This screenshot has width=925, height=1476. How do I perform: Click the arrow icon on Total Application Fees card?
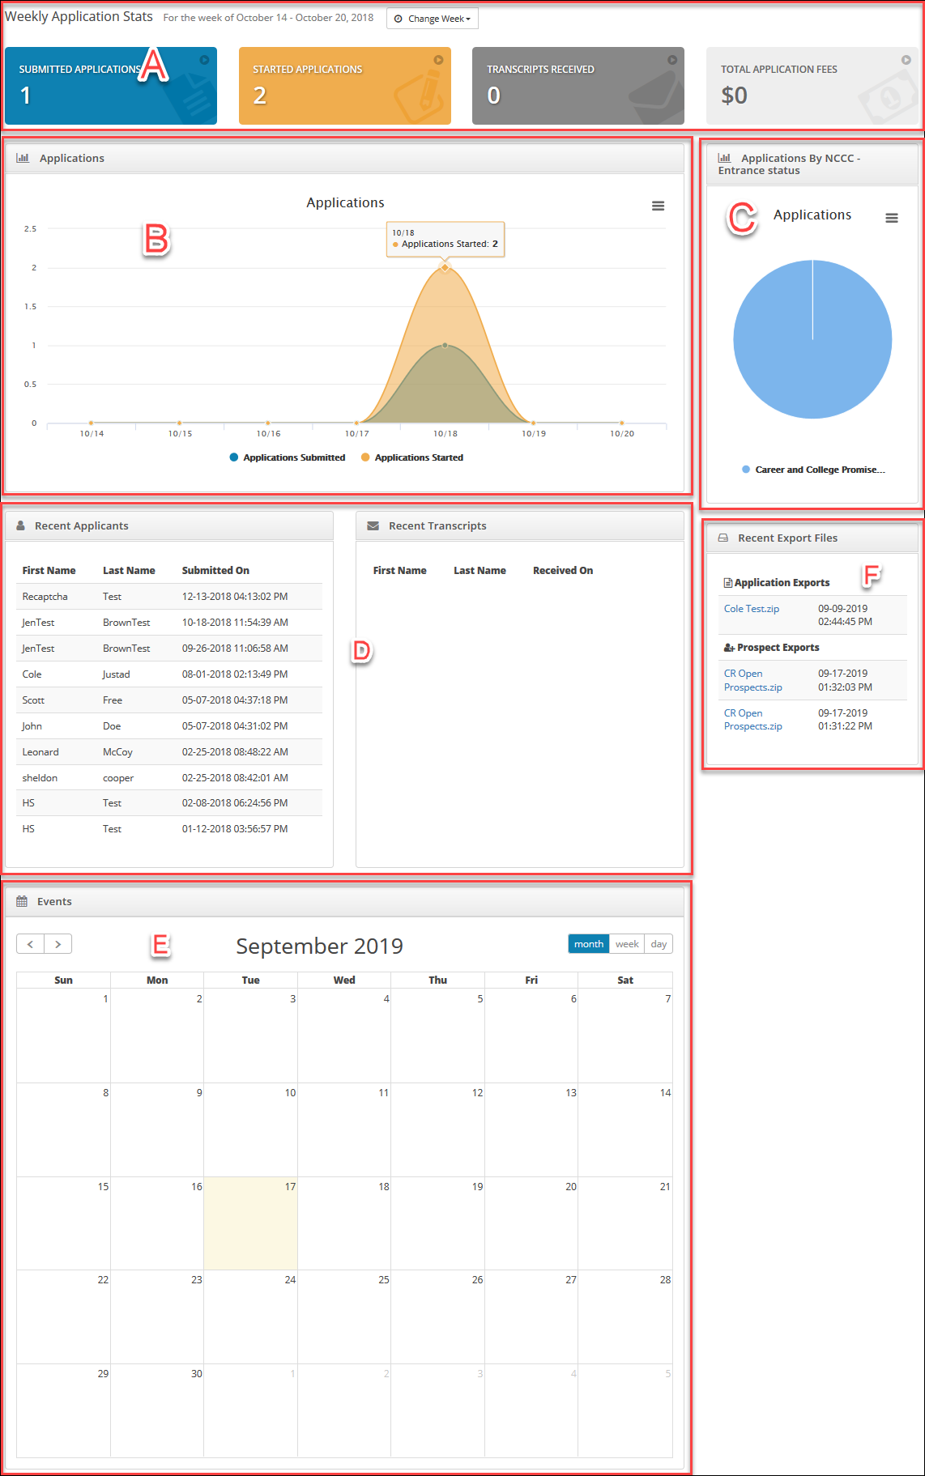pyautogui.click(x=906, y=60)
